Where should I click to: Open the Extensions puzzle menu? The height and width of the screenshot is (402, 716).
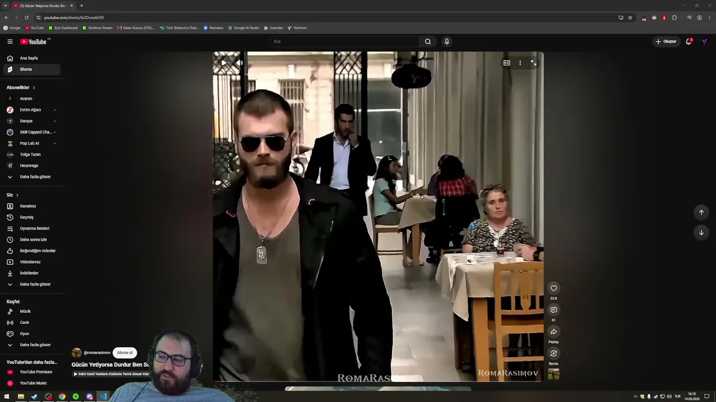[x=675, y=17]
